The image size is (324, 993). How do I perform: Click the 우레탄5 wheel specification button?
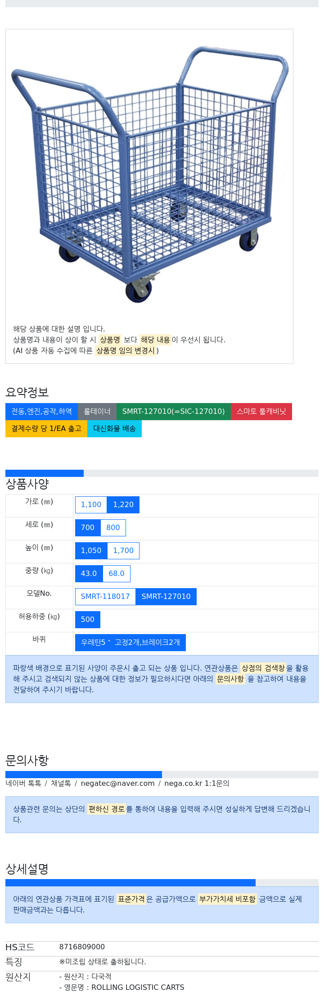coord(130,643)
